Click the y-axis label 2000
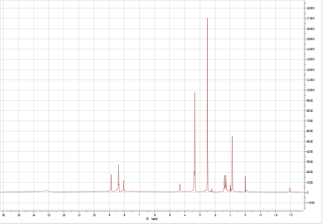This screenshot has height=224, width=323. 310,172
